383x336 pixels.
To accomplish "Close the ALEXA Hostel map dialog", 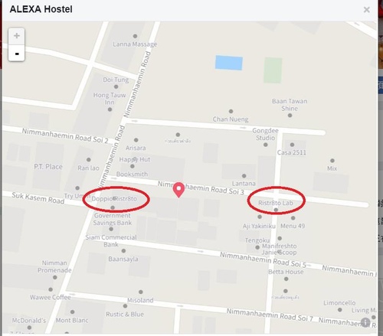I will 367,10.
